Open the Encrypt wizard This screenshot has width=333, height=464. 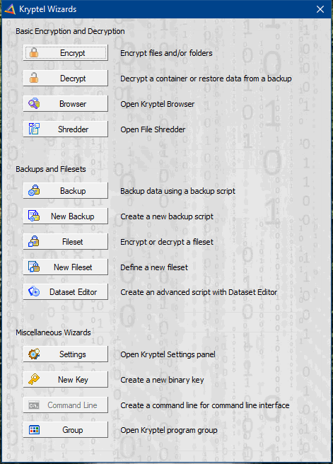(66, 53)
